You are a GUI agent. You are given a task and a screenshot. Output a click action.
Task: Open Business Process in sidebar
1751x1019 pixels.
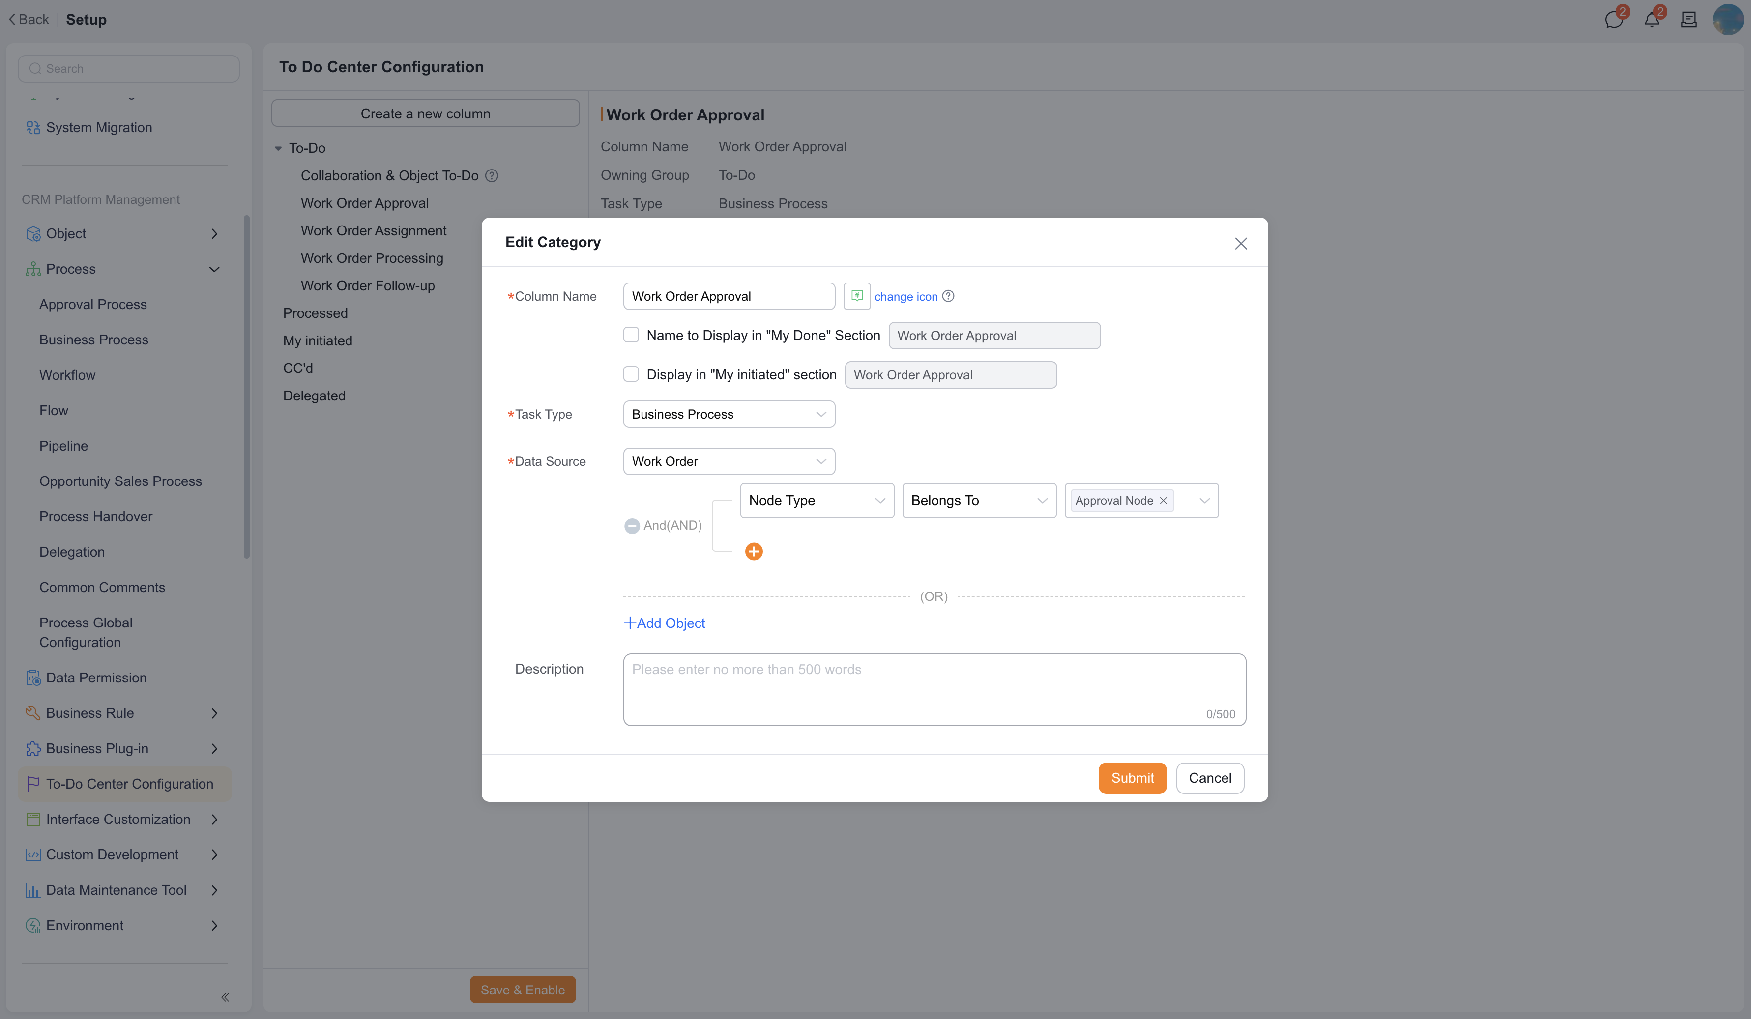[x=94, y=340]
